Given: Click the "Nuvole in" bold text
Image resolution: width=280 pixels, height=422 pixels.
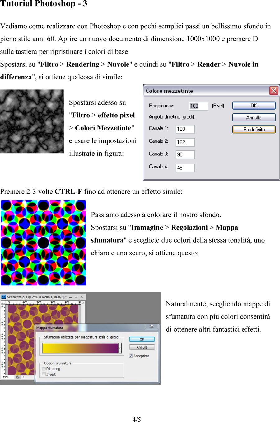Looking at the screenshot, I should point(243,64).
